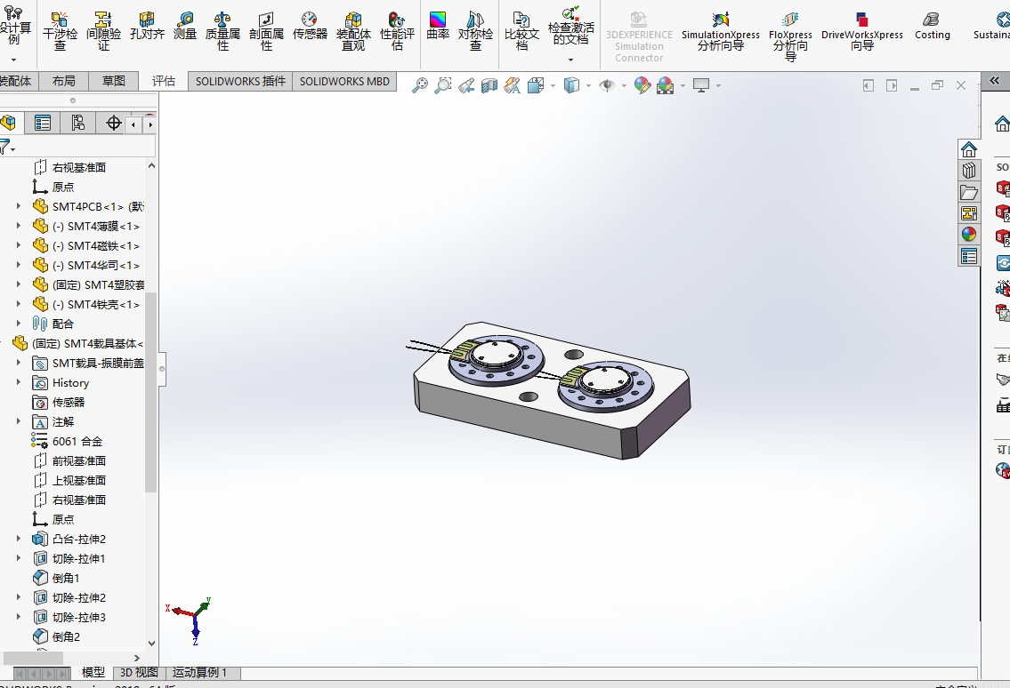
Task: Switch to 模型 (Model) bottom tab
Action: [x=93, y=672]
